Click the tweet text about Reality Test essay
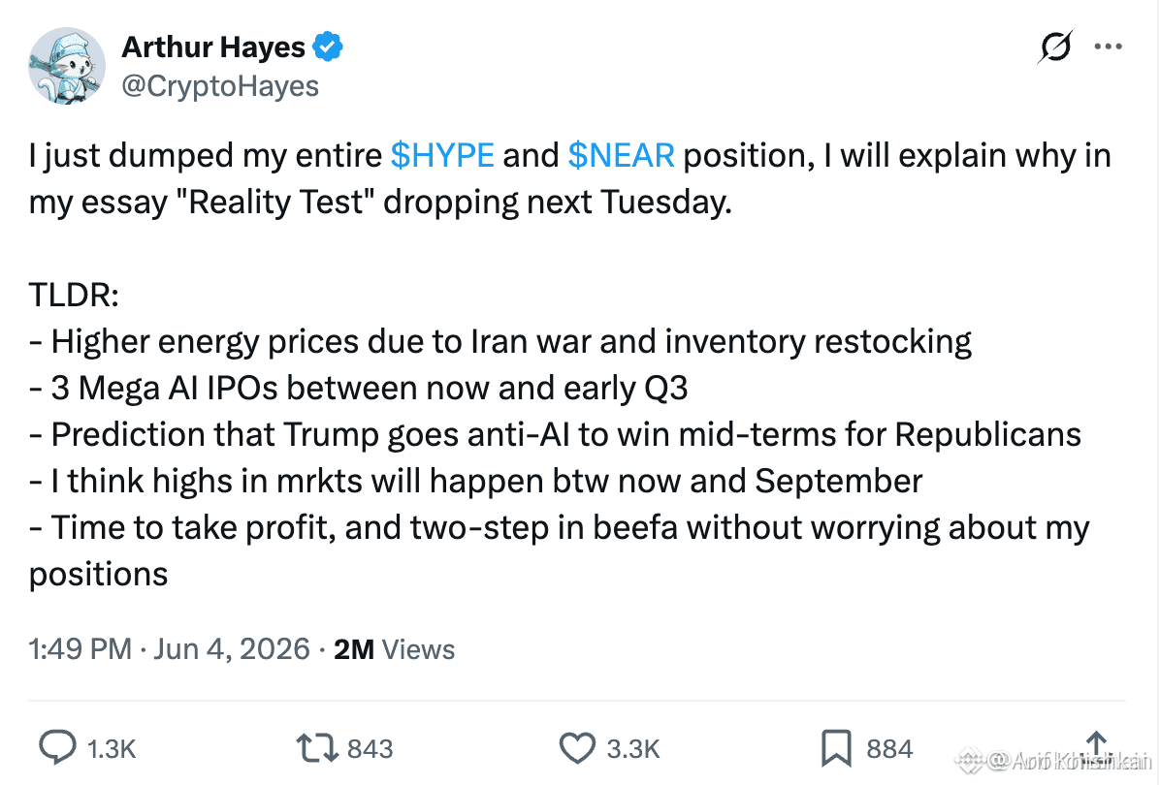The image size is (1160, 785). [x=569, y=178]
